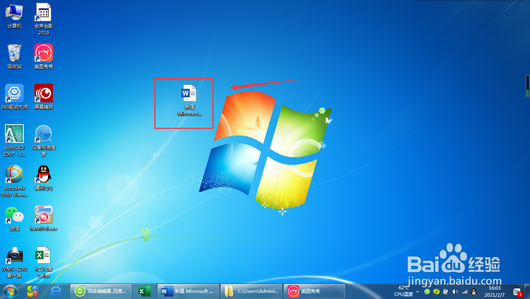Select the 360驱动大师 desktop icon

[x=14, y=97]
